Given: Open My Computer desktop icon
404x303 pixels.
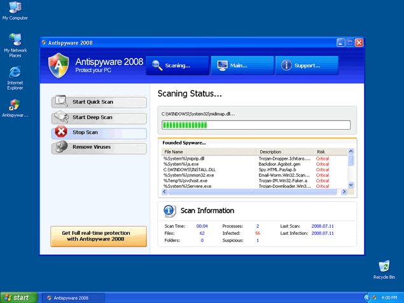Looking at the screenshot, I should pyautogui.click(x=15, y=9).
